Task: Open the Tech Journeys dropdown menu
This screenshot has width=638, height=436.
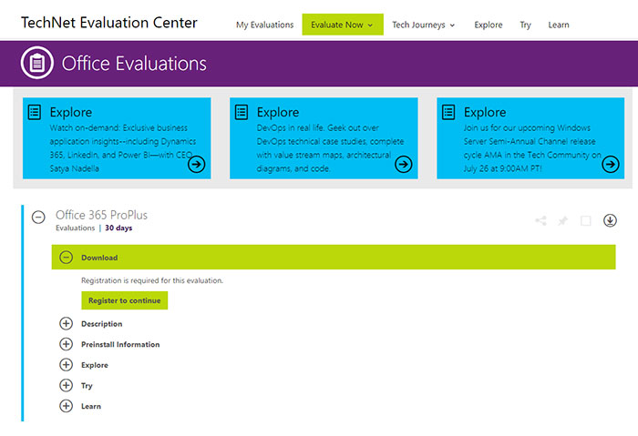Action: tap(423, 25)
